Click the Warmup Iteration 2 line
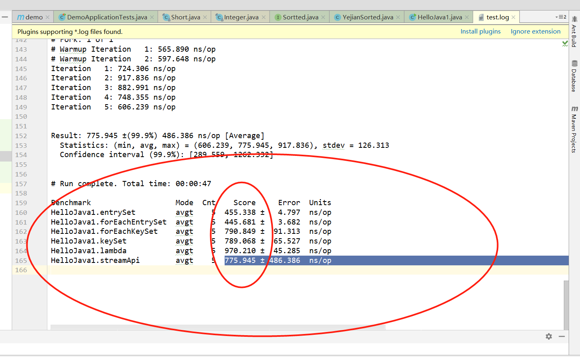The image size is (580, 357). [x=133, y=59]
